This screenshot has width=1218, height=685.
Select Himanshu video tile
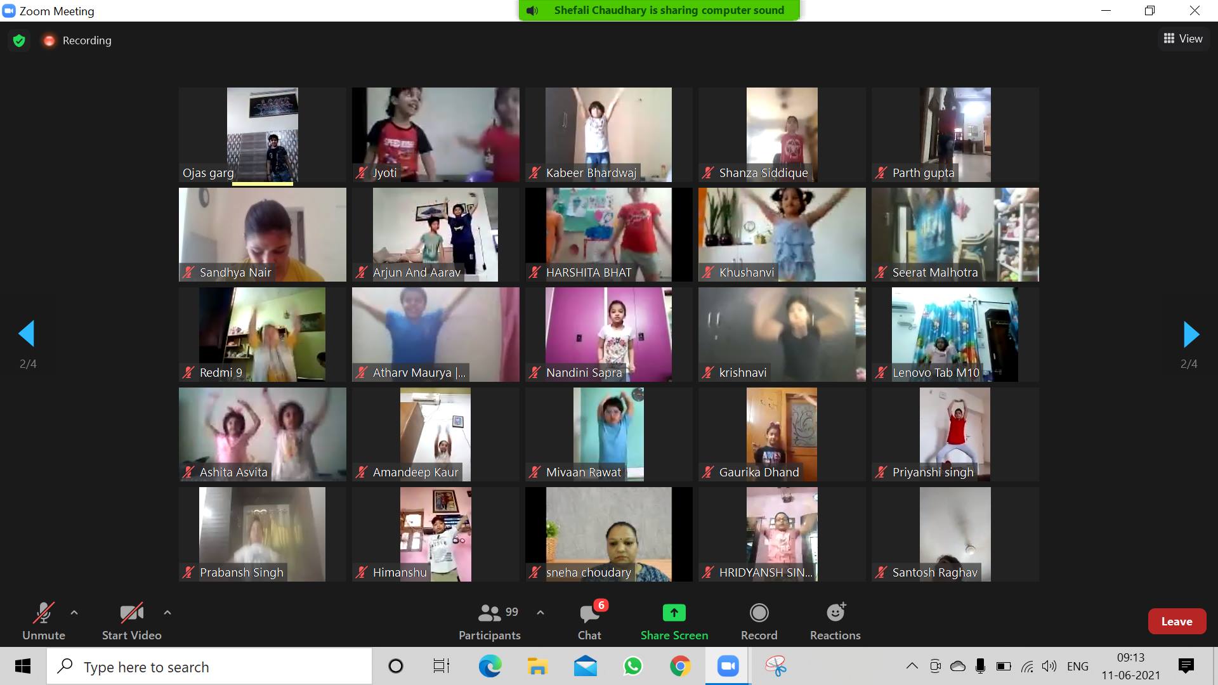click(x=436, y=534)
